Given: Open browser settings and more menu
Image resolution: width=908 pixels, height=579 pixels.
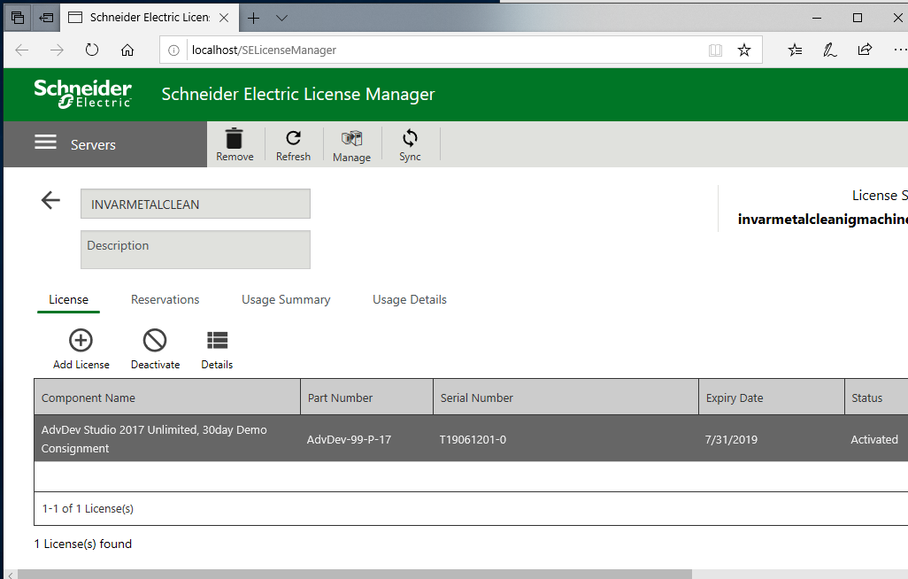Looking at the screenshot, I should [x=900, y=50].
